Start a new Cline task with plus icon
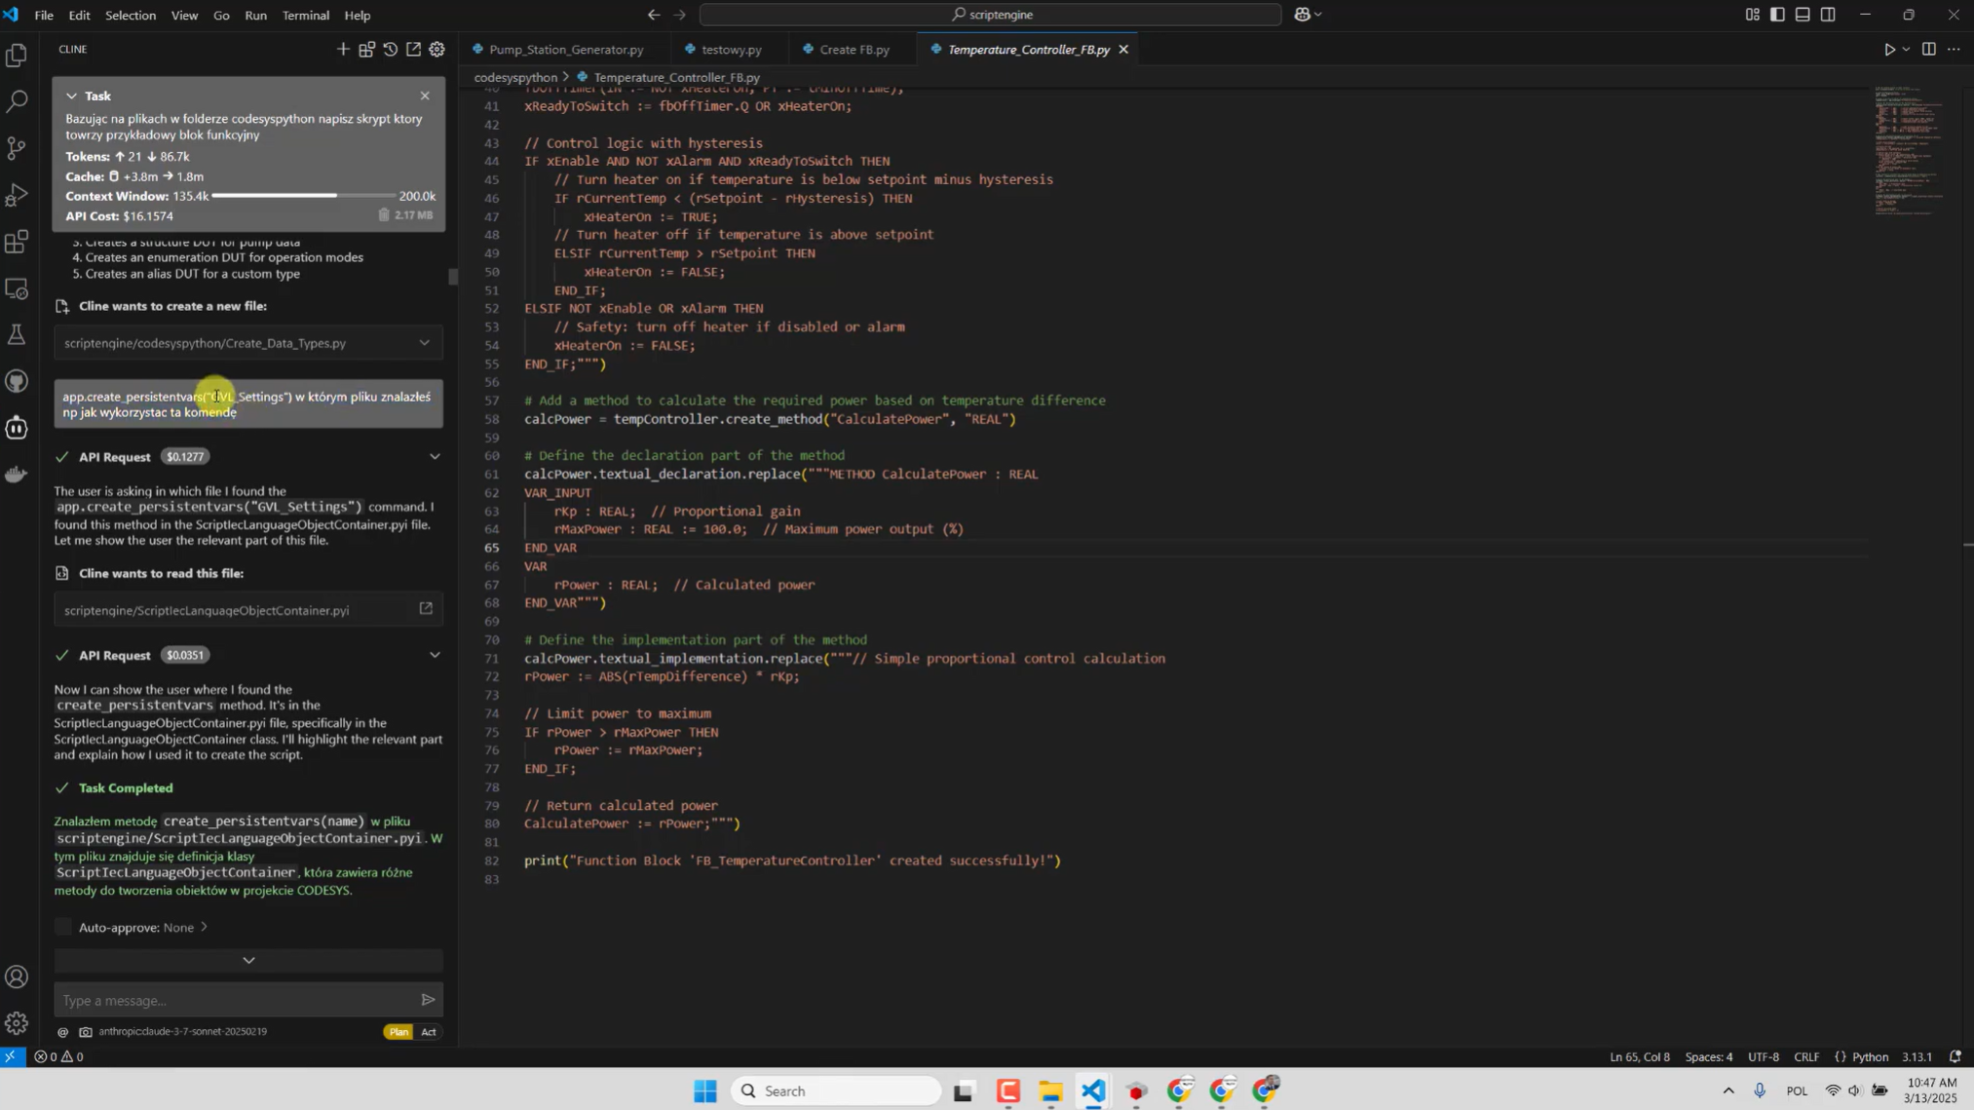Viewport: 1974px width, 1110px height. pos(343,49)
